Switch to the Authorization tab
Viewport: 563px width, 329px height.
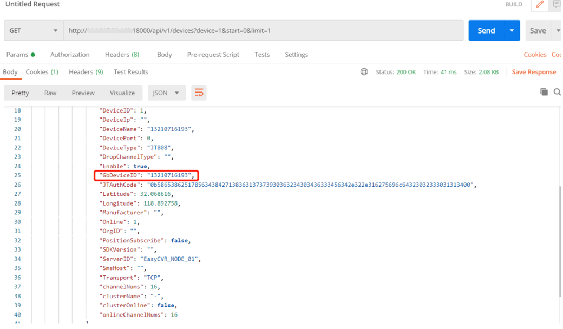(x=70, y=55)
